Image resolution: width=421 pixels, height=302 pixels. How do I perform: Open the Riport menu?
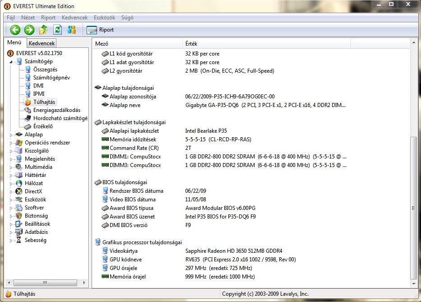coord(48,18)
